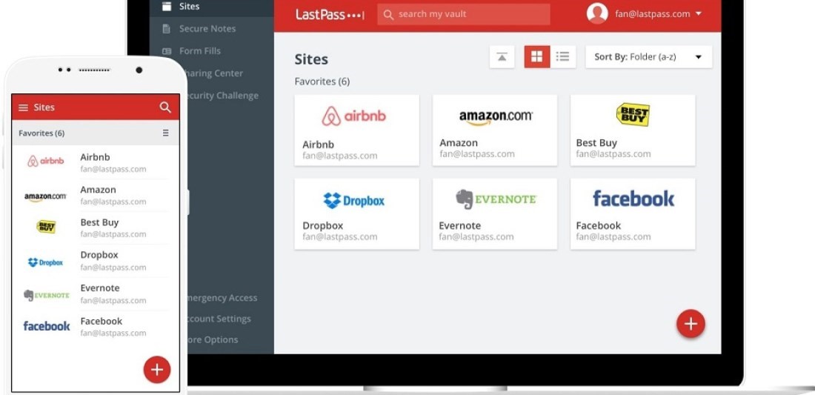Click the Evernote logo on desktop card
Viewport: 815px width, 395px height.
coord(496,199)
